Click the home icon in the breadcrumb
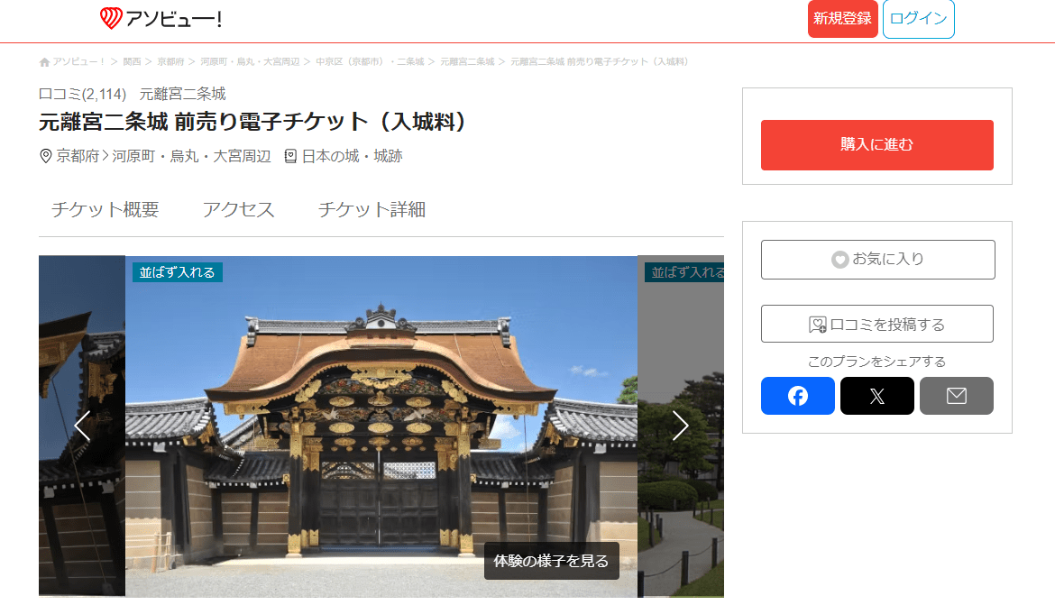1055x605 pixels. click(x=44, y=60)
